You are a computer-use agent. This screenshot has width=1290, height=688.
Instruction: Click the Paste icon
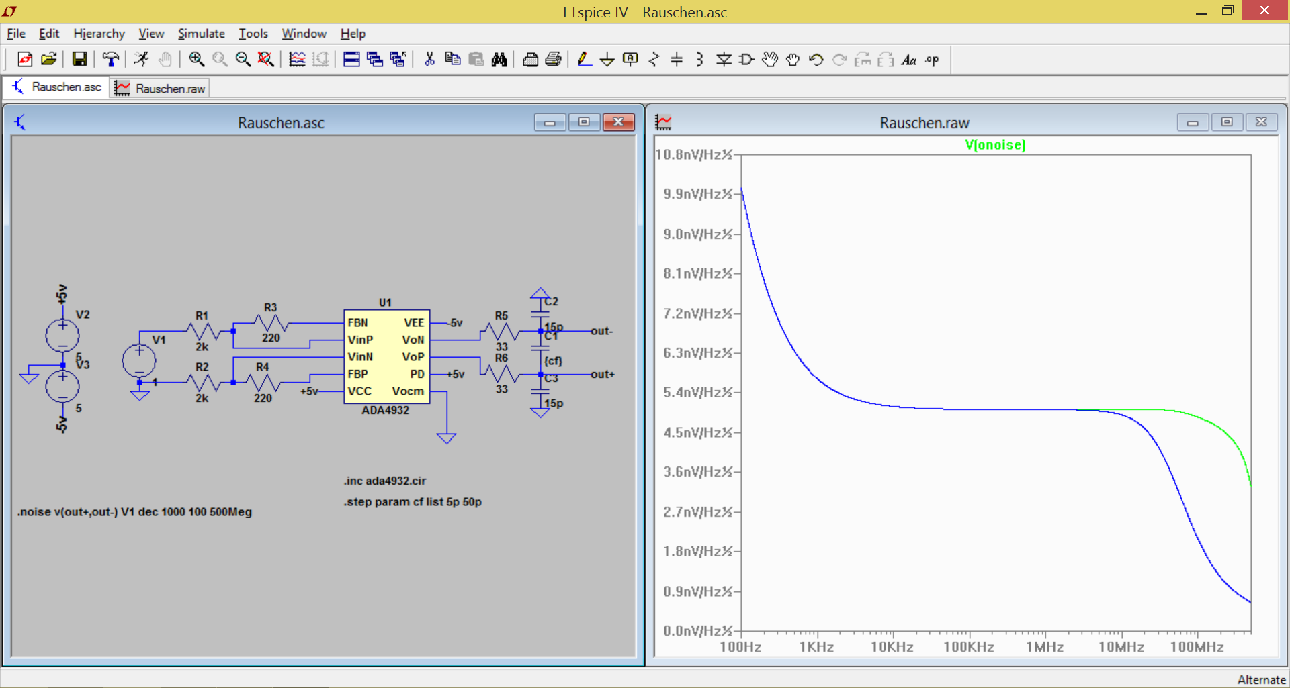coord(476,60)
